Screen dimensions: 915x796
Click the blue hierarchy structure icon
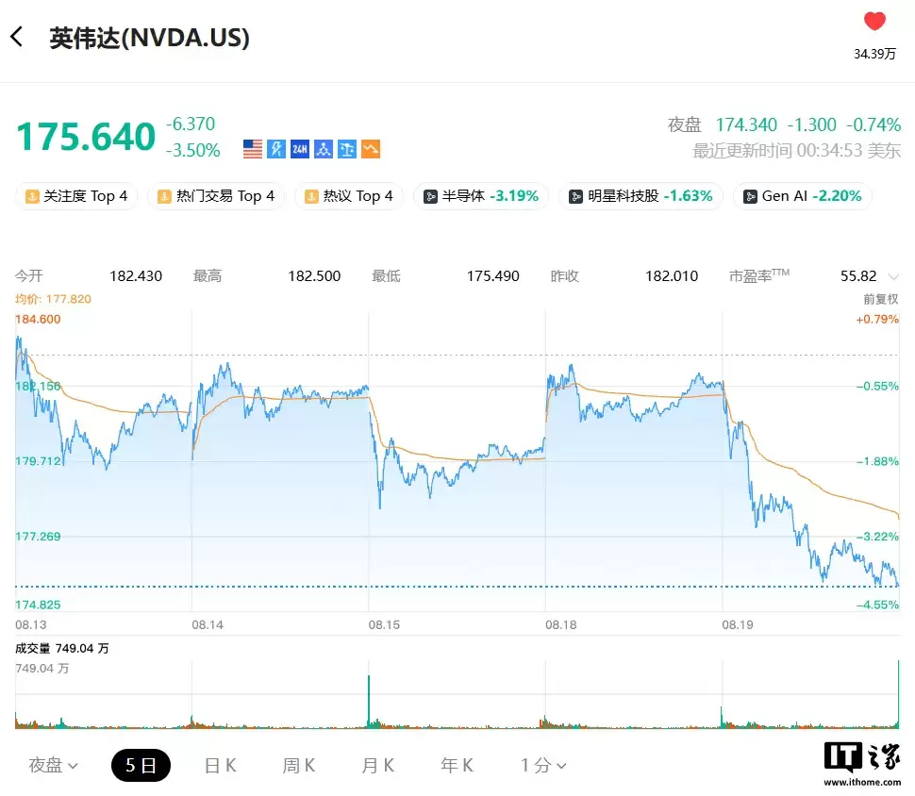324,149
